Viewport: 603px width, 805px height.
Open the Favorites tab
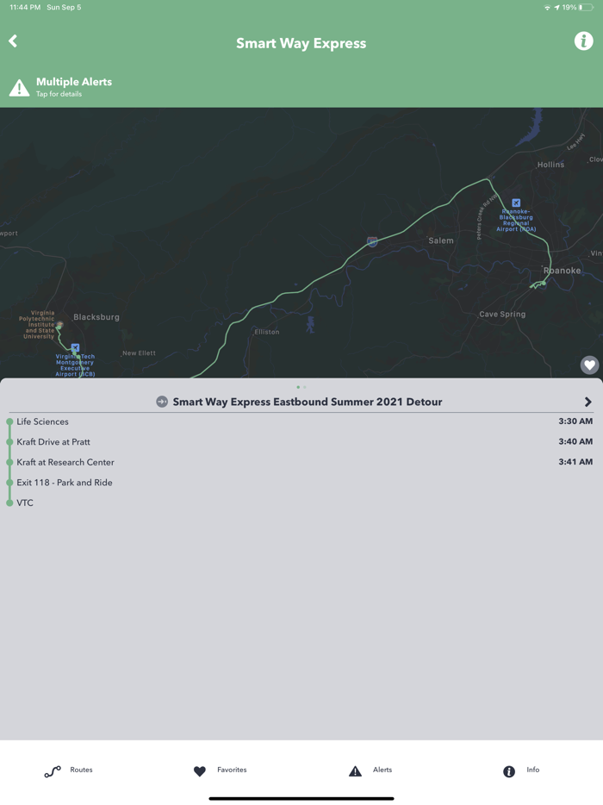(x=220, y=771)
